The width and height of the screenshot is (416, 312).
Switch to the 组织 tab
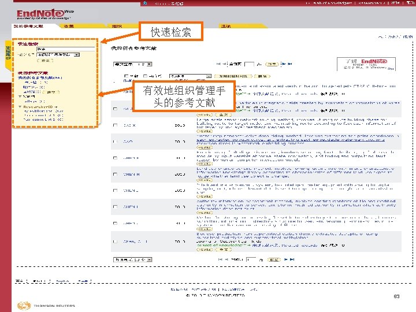(117, 26)
